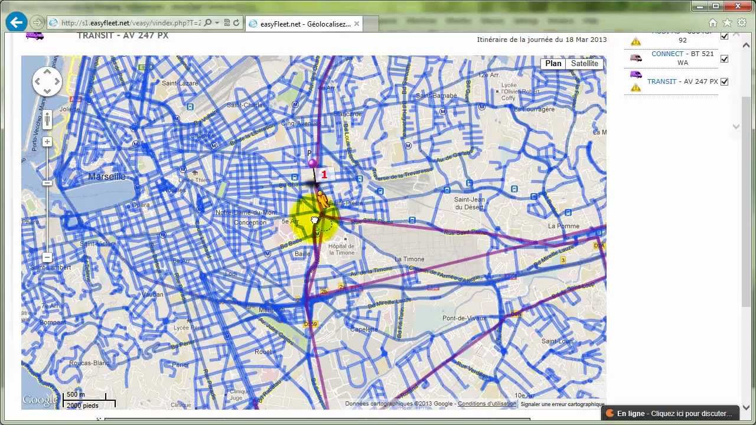Open the TRANSIT vehicle link in list
The height and width of the screenshot is (425, 756).
pyautogui.click(x=661, y=81)
